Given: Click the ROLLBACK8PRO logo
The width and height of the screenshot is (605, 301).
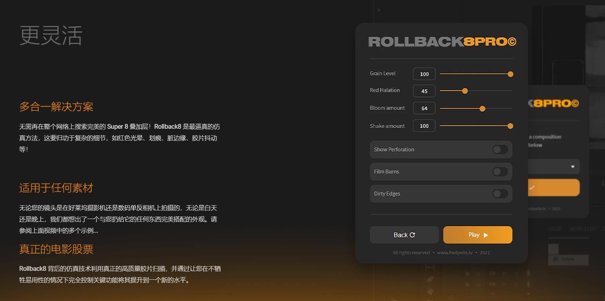Looking at the screenshot, I should pyautogui.click(x=442, y=42).
